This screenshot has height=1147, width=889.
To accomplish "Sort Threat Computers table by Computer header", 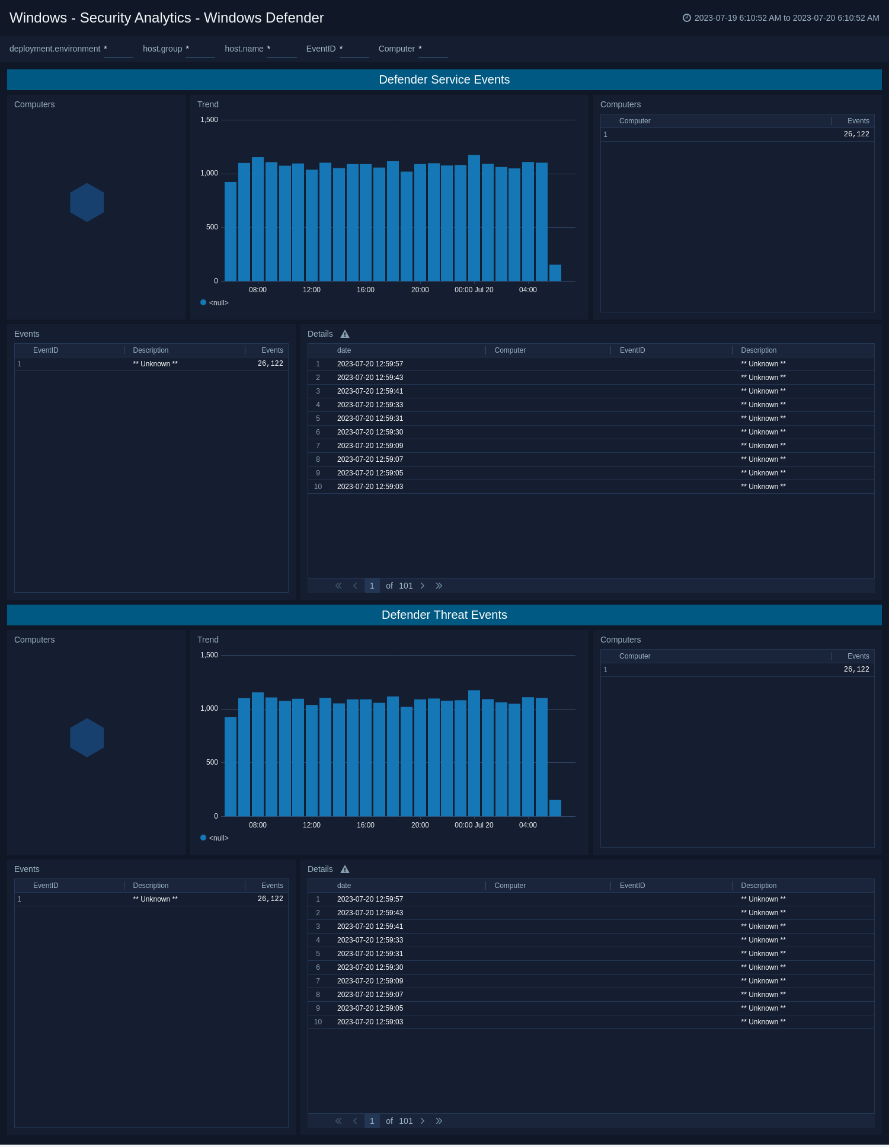I will click(635, 656).
